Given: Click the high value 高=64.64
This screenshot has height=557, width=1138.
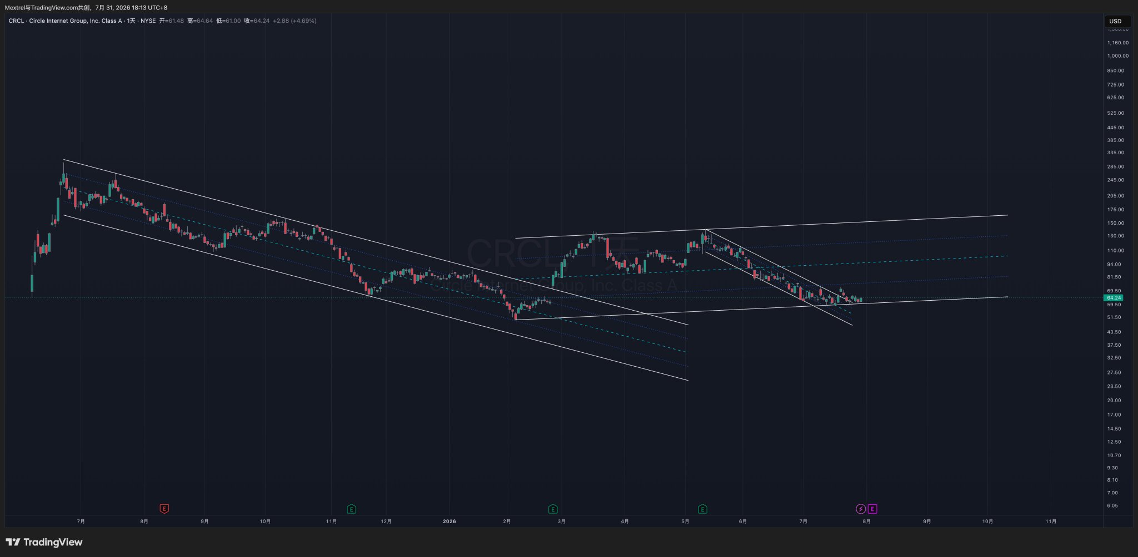Looking at the screenshot, I should coord(200,21).
